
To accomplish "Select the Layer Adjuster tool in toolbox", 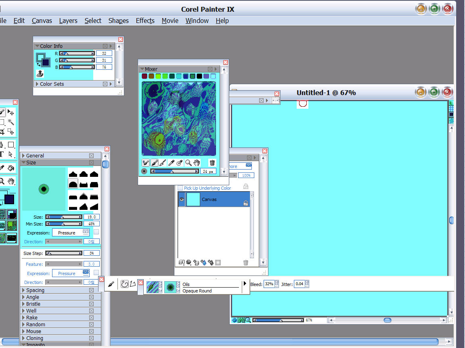I will [x=10, y=112].
